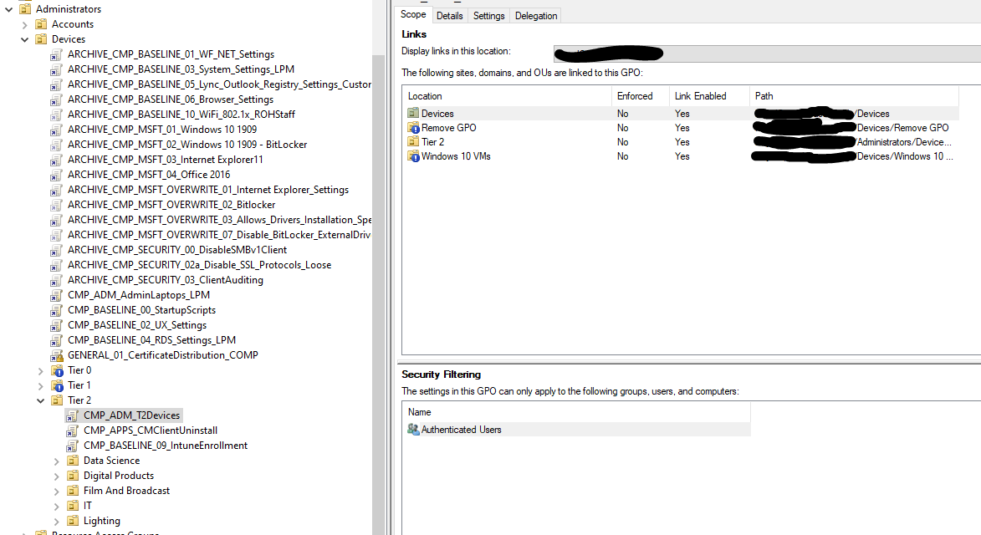Expand the Lighting tree node

[56, 522]
